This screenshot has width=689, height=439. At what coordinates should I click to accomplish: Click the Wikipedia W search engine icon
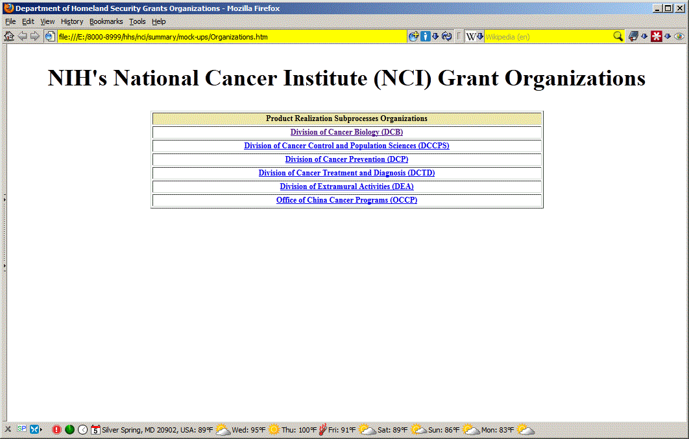470,37
